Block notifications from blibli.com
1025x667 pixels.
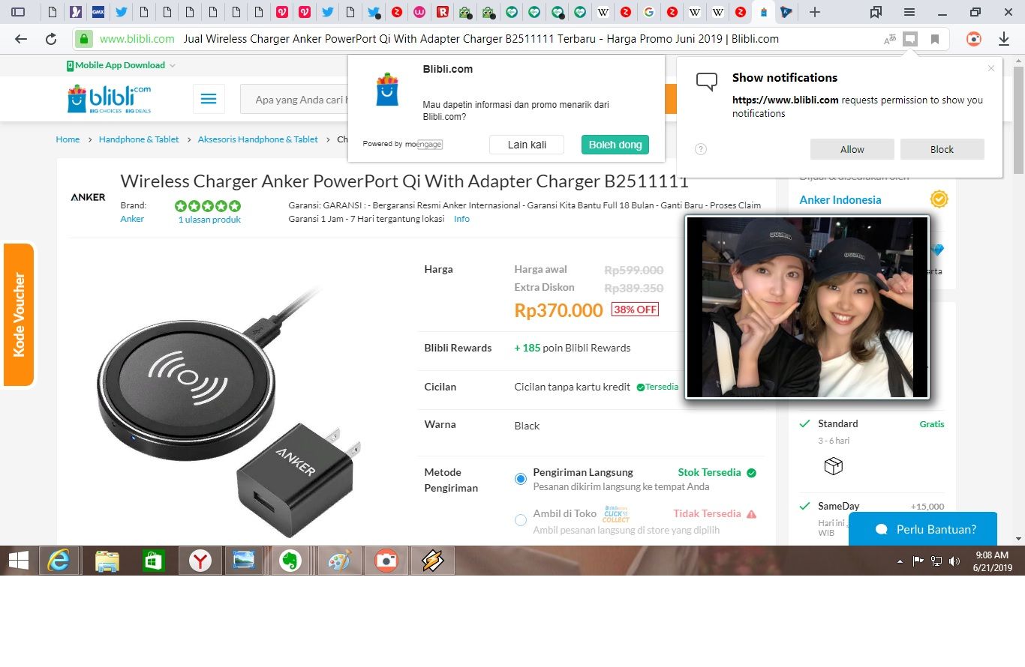942,149
